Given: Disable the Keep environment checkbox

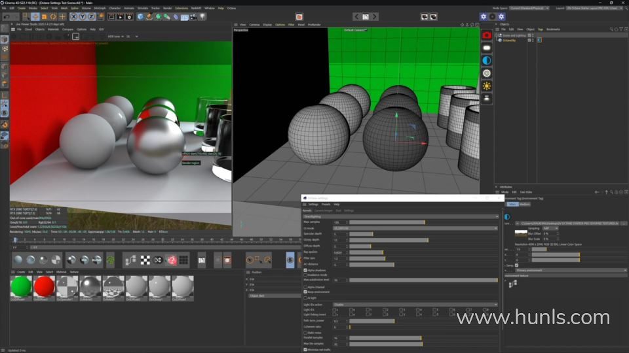Looking at the screenshot, I should click(x=305, y=292).
